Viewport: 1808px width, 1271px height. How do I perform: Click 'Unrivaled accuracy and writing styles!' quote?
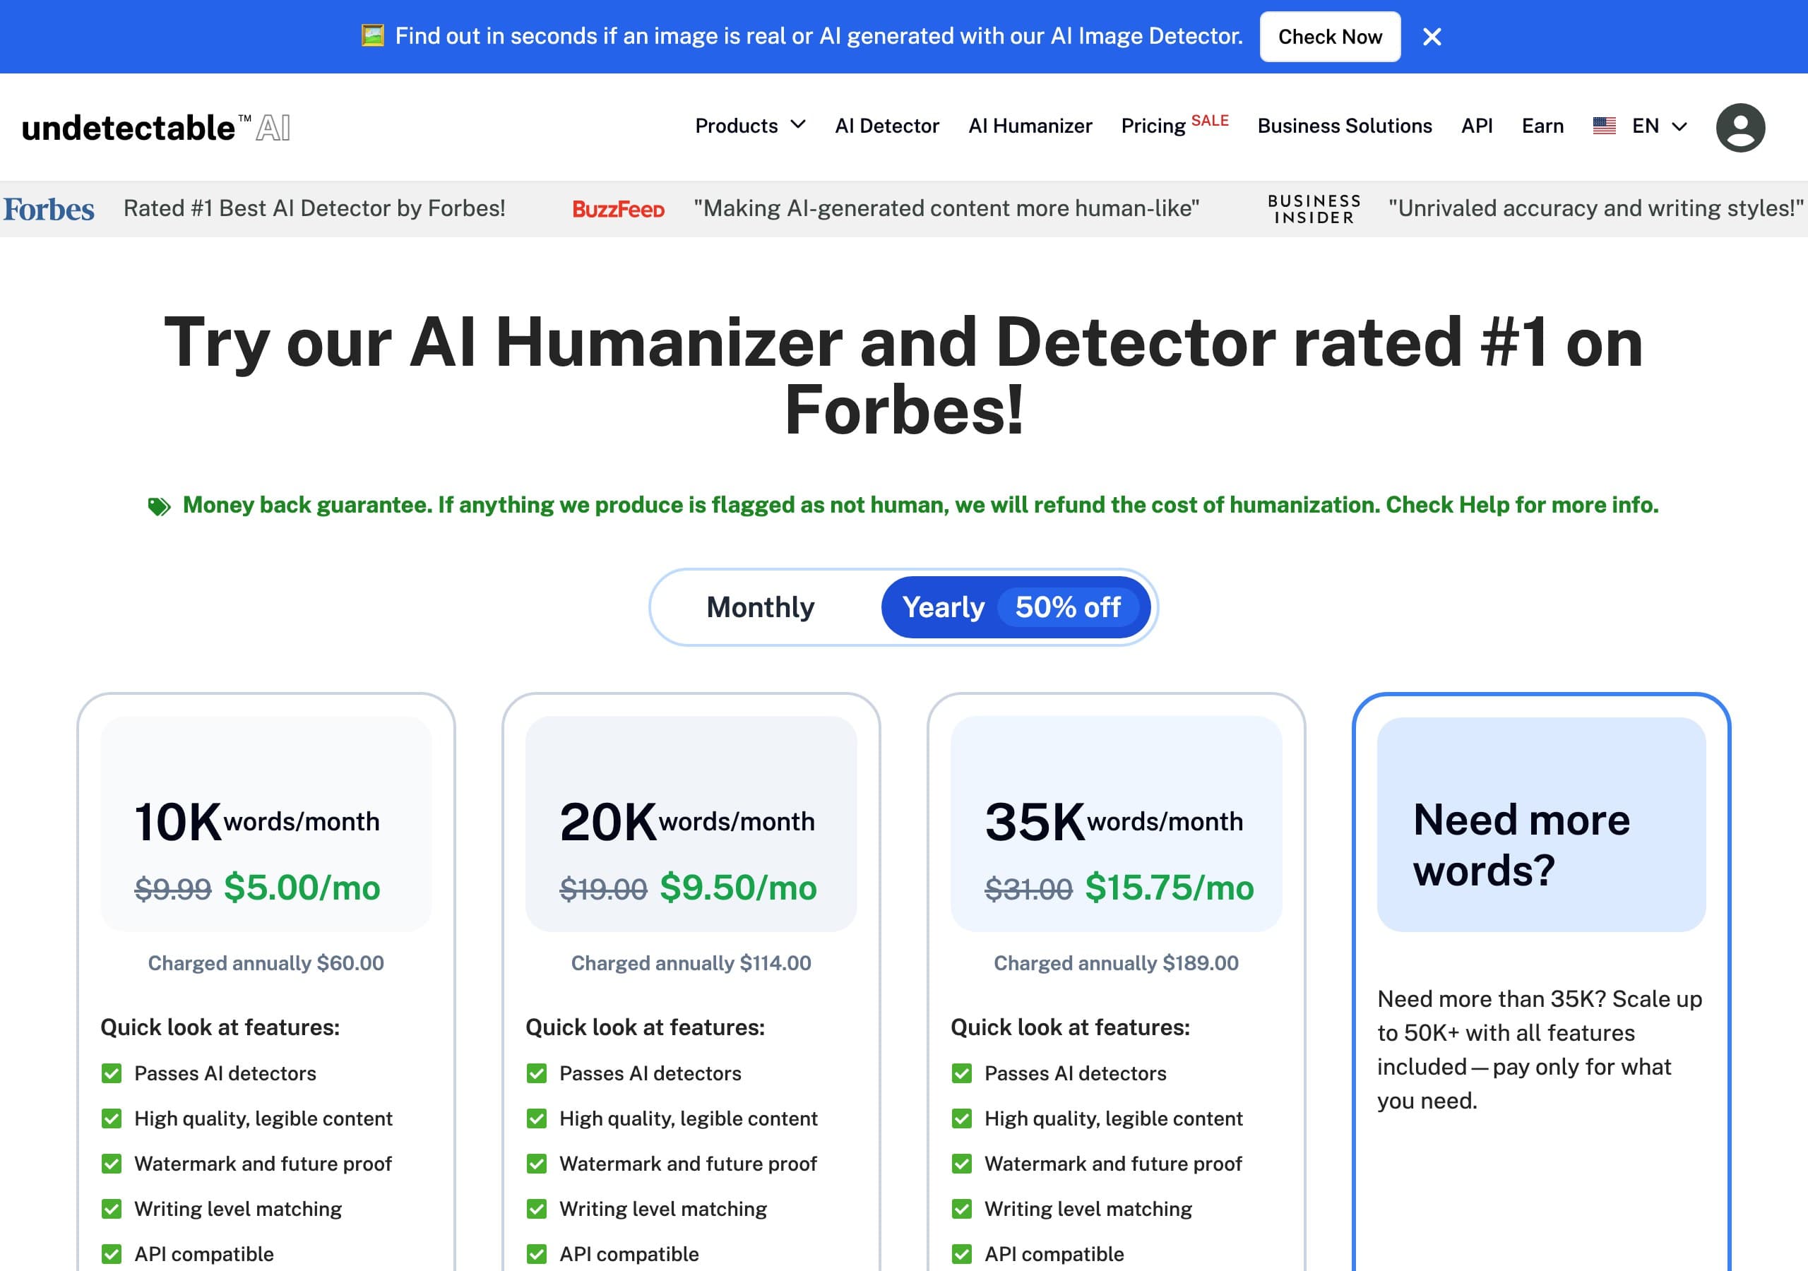[x=1596, y=208]
